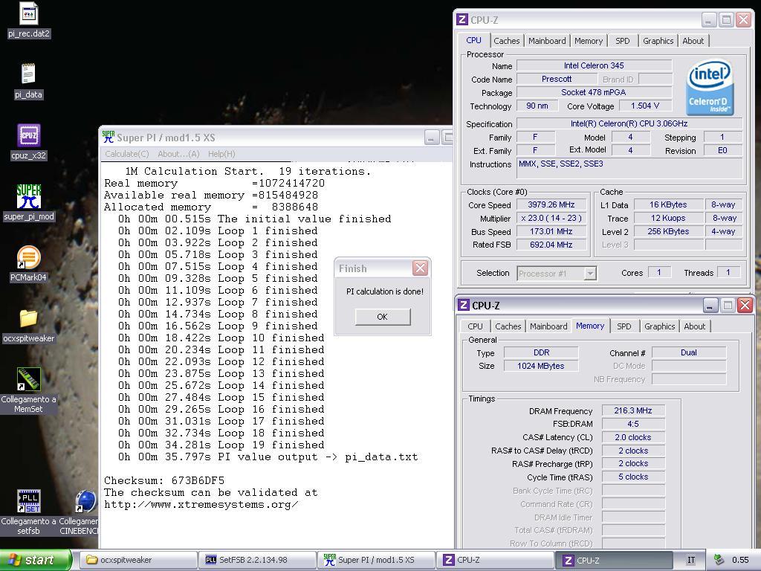Click the Intel Celeron D logo

[710, 87]
